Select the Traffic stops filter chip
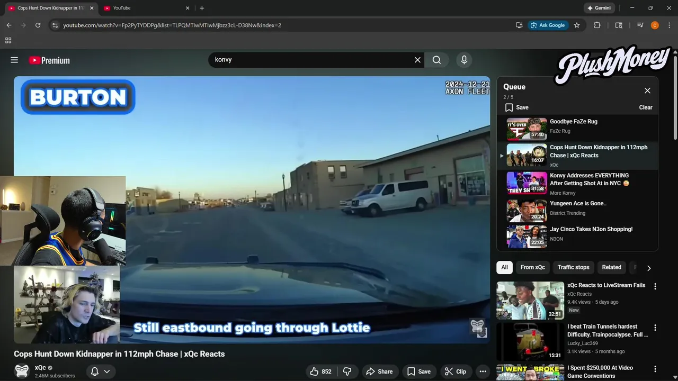 coord(573,267)
